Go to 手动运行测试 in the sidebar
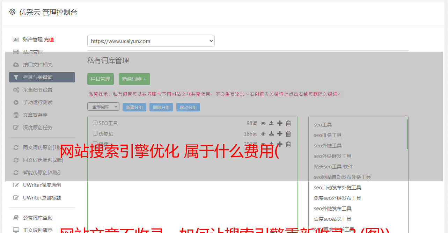The height and width of the screenshot is (233, 448). (x=38, y=102)
